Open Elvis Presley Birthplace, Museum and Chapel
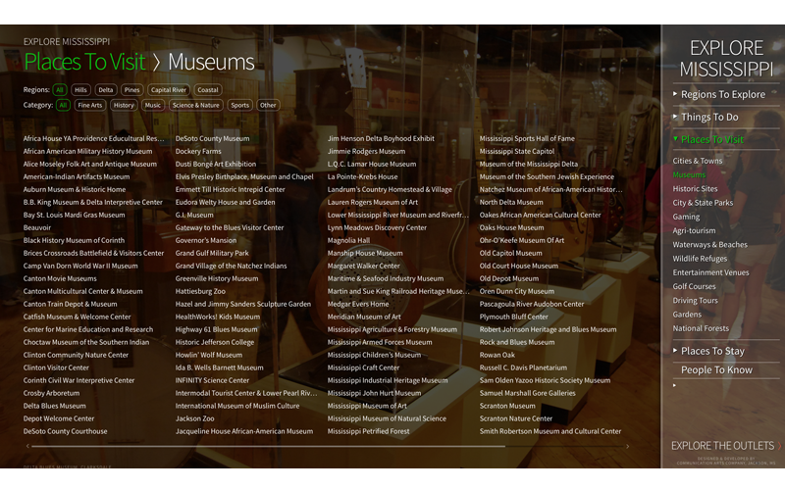The height and width of the screenshot is (490, 785). (244, 176)
